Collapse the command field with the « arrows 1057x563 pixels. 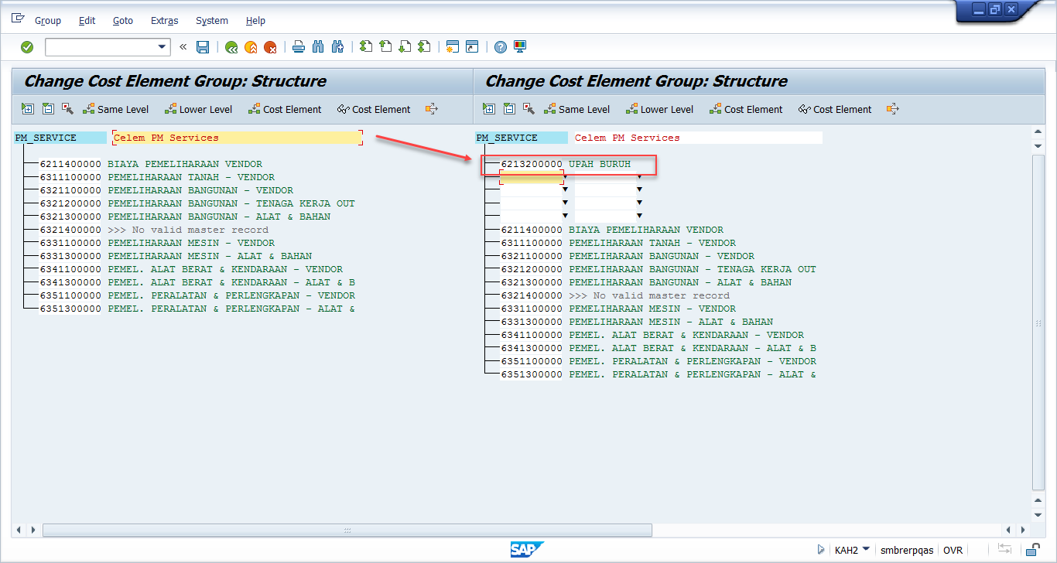(x=183, y=47)
